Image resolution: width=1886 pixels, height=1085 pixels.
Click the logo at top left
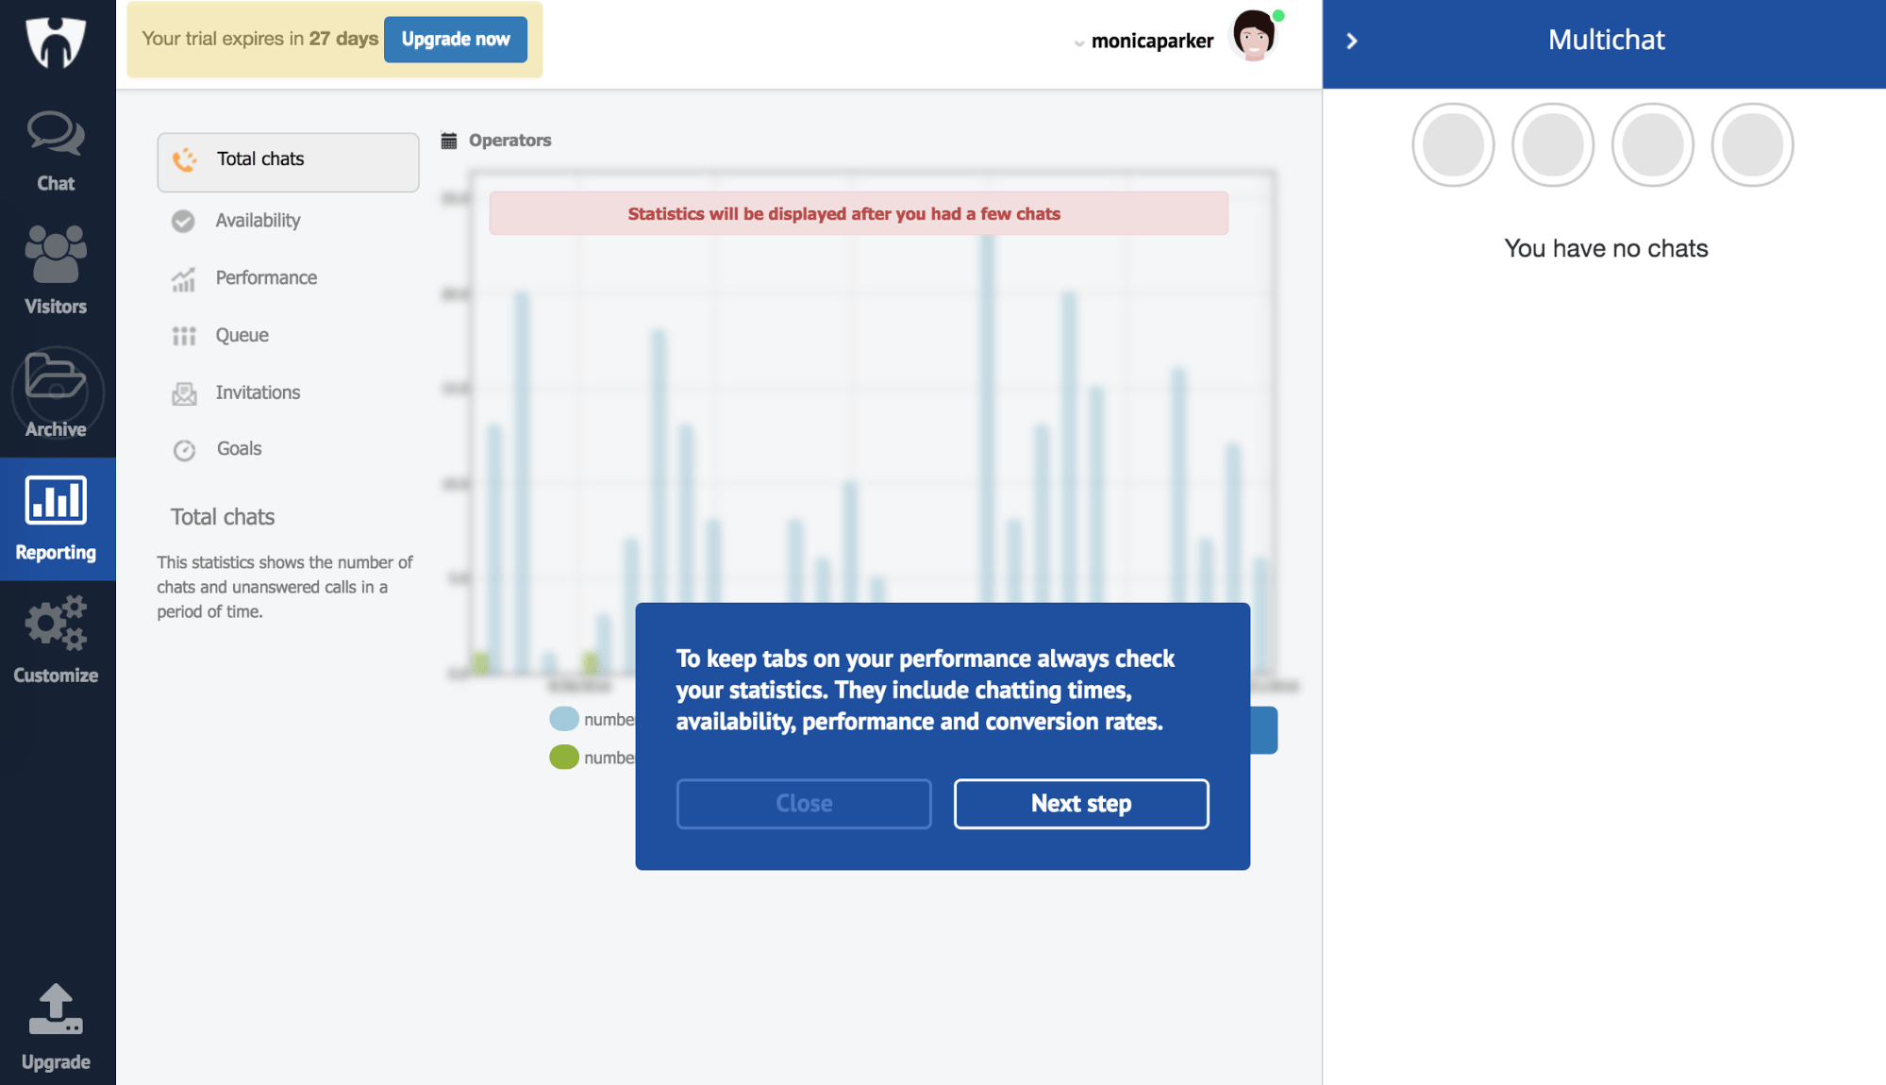(x=56, y=42)
